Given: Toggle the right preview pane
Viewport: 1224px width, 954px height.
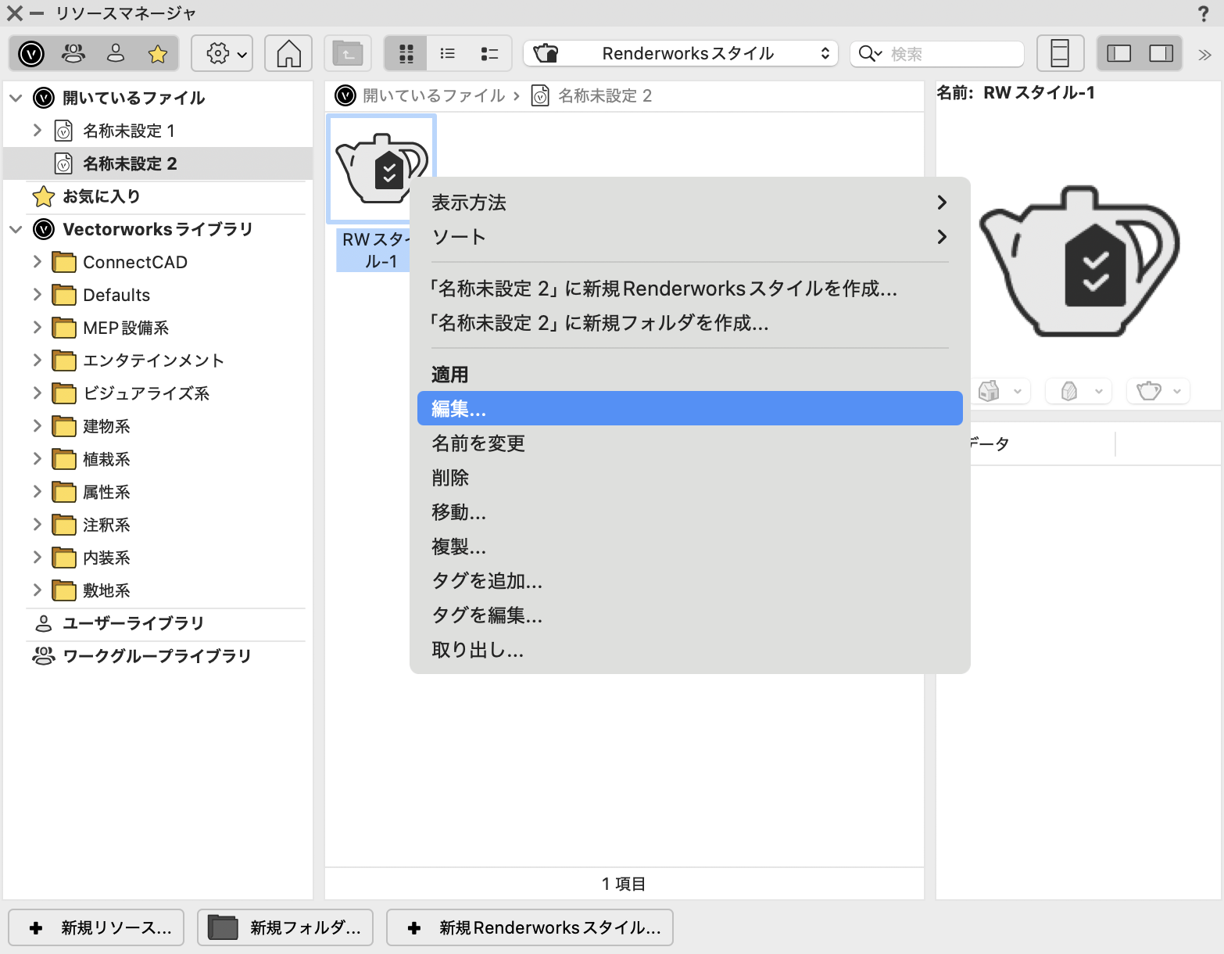Looking at the screenshot, I should (1161, 53).
